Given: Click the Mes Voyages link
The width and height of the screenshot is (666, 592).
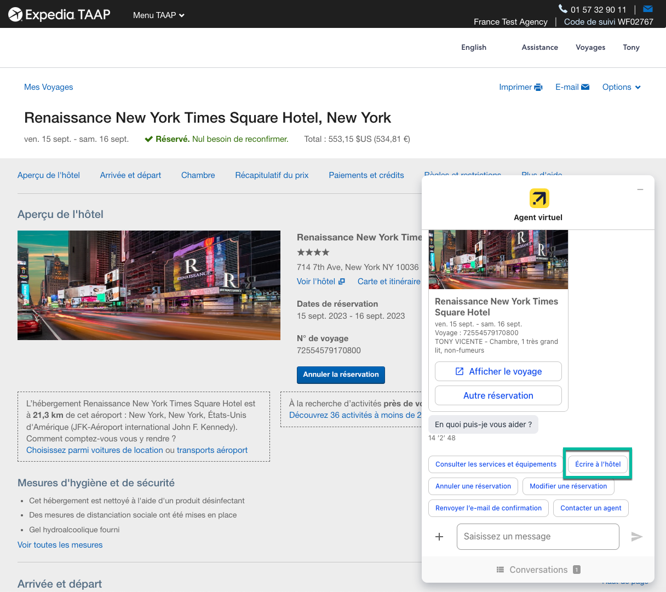Looking at the screenshot, I should pyautogui.click(x=48, y=87).
